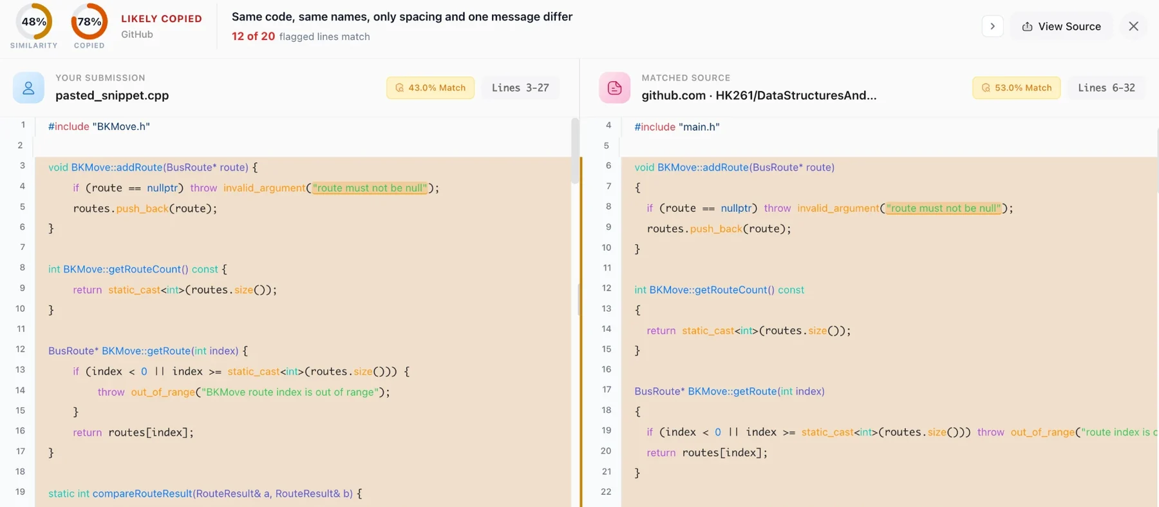Image resolution: width=1159 pixels, height=507 pixels.
Task: Click the Lines 6-32 range chip
Action: (1106, 88)
